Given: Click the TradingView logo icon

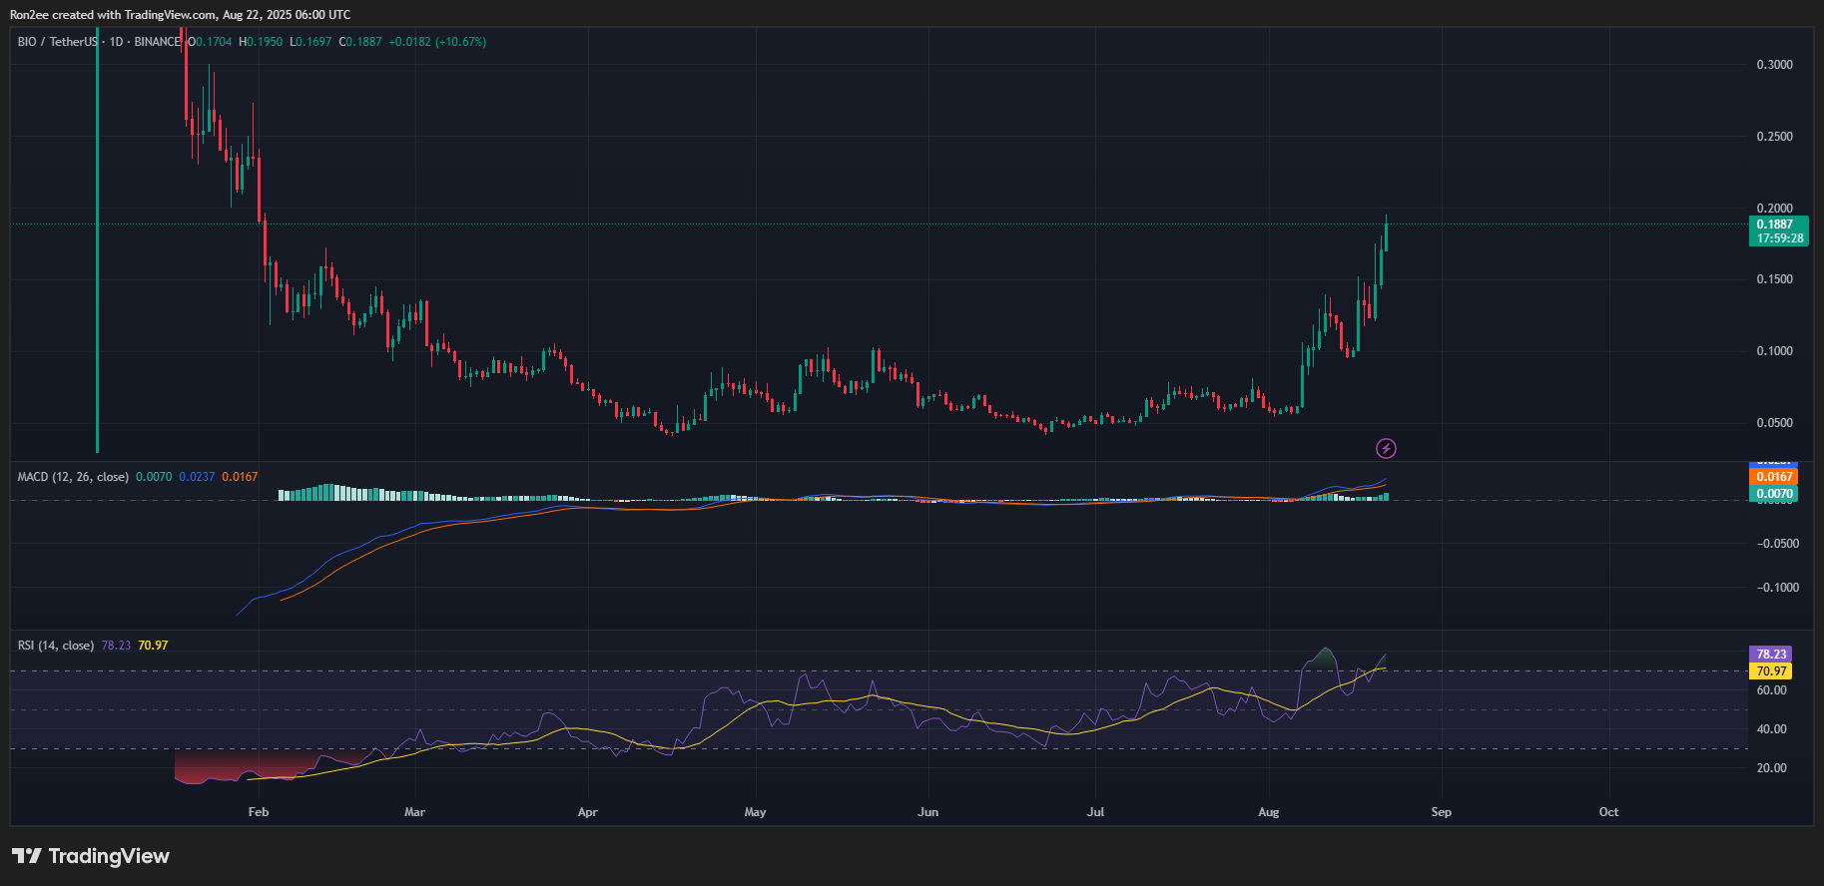Looking at the screenshot, I should 27,856.
